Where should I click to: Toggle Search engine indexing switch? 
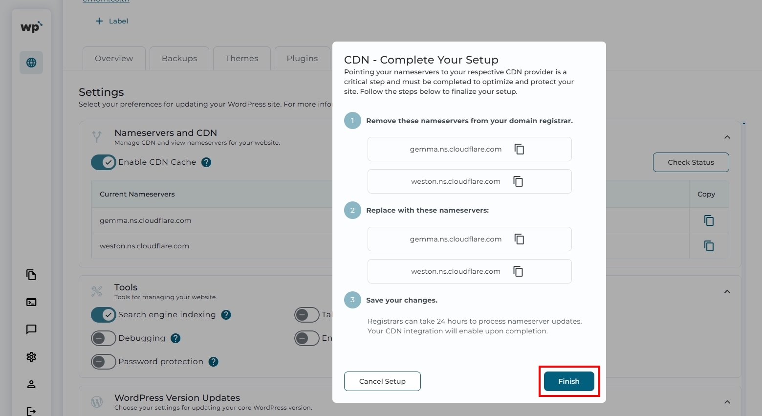[103, 315]
